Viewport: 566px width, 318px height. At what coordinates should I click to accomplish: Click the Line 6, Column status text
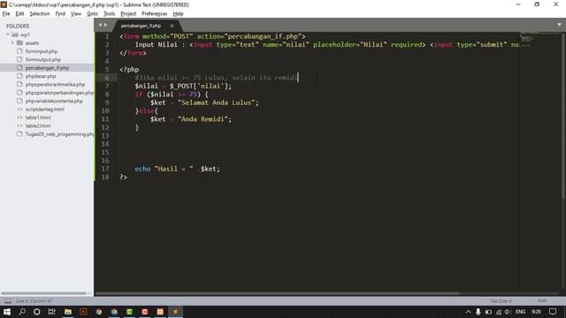34,300
